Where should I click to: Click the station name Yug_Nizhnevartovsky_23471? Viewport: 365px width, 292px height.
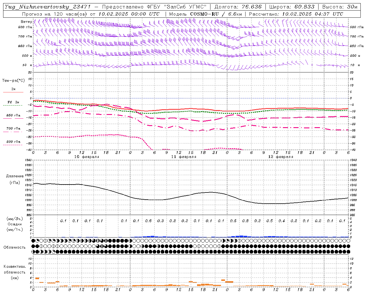[48, 7]
